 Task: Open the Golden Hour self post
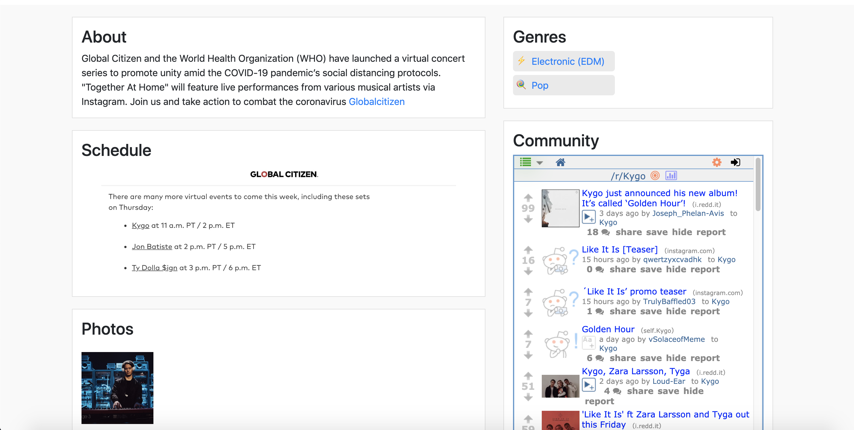608,329
